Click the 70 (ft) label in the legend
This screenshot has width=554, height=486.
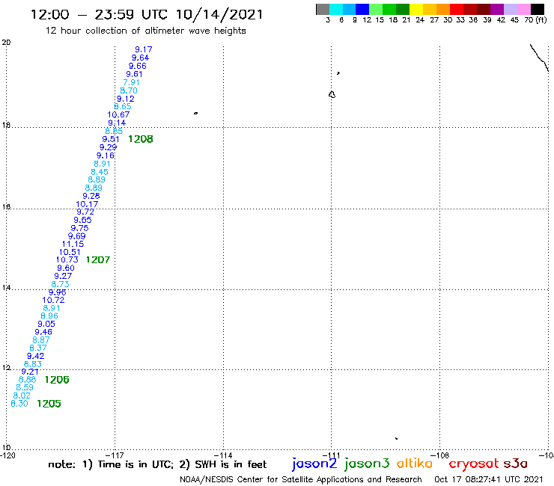coord(535,20)
